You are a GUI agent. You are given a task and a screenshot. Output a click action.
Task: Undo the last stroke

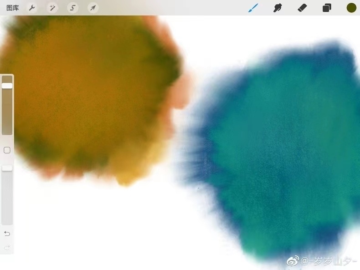(7, 234)
